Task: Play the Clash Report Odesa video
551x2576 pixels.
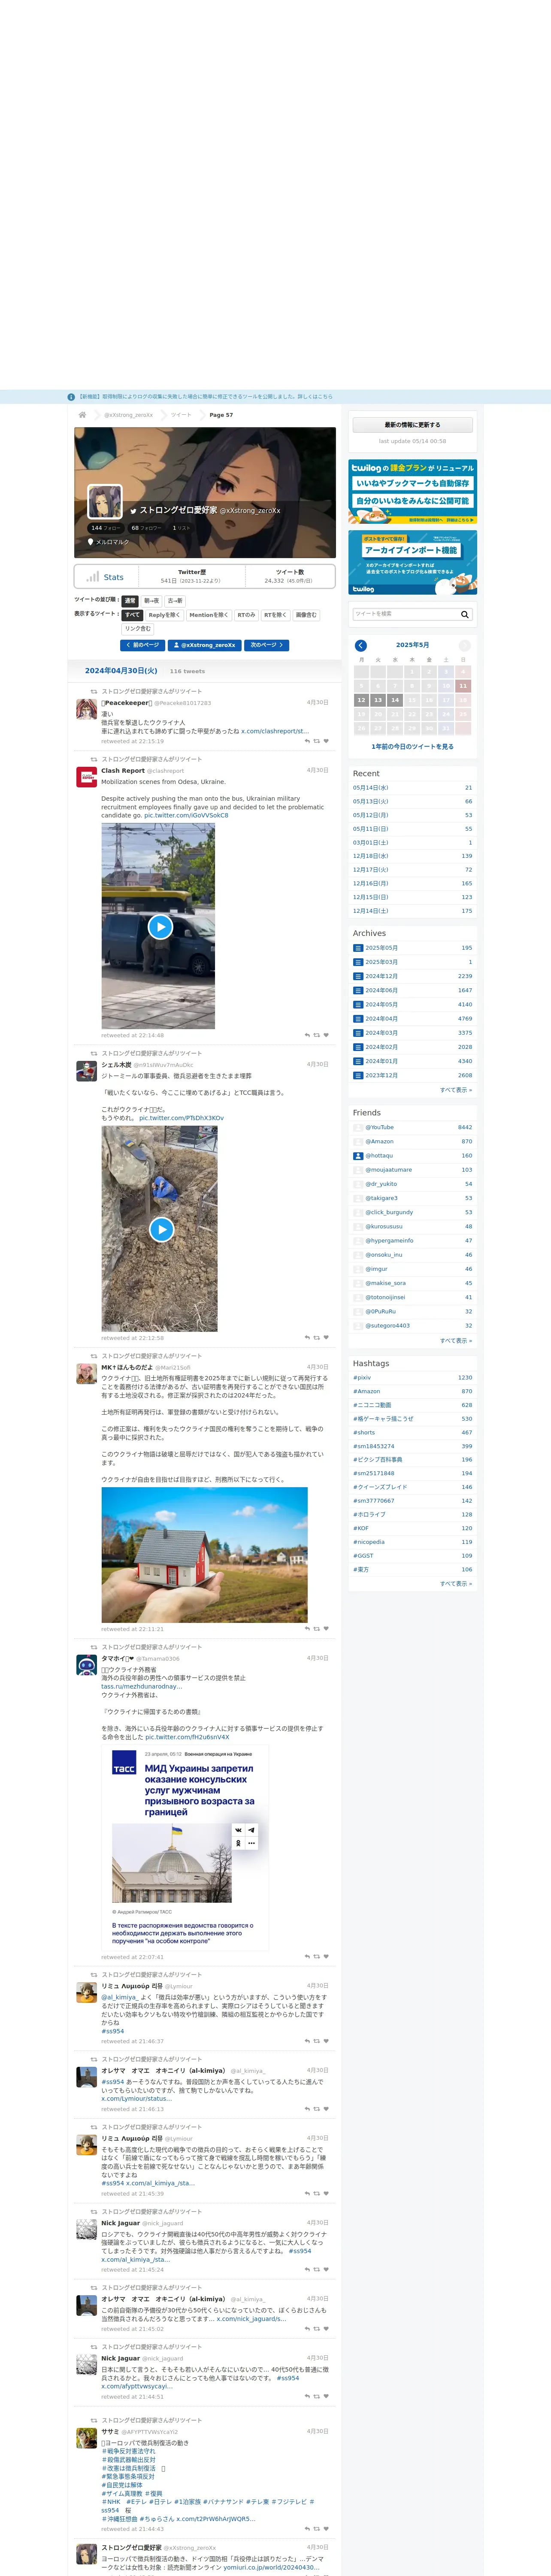Action: click(x=160, y=927)
